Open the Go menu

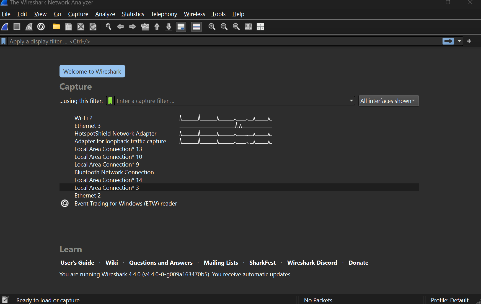57,14
